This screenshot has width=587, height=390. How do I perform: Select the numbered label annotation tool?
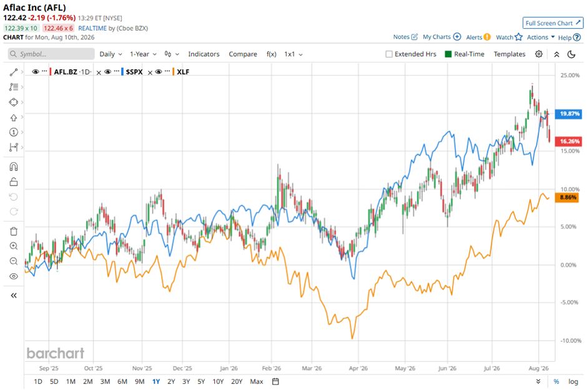[14, 132]
